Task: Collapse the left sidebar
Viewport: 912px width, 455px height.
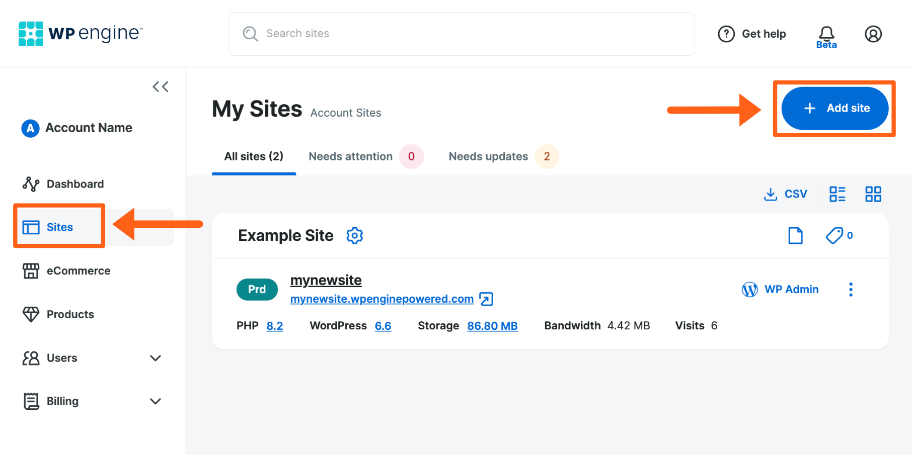Action: click(x=160, y=86)
